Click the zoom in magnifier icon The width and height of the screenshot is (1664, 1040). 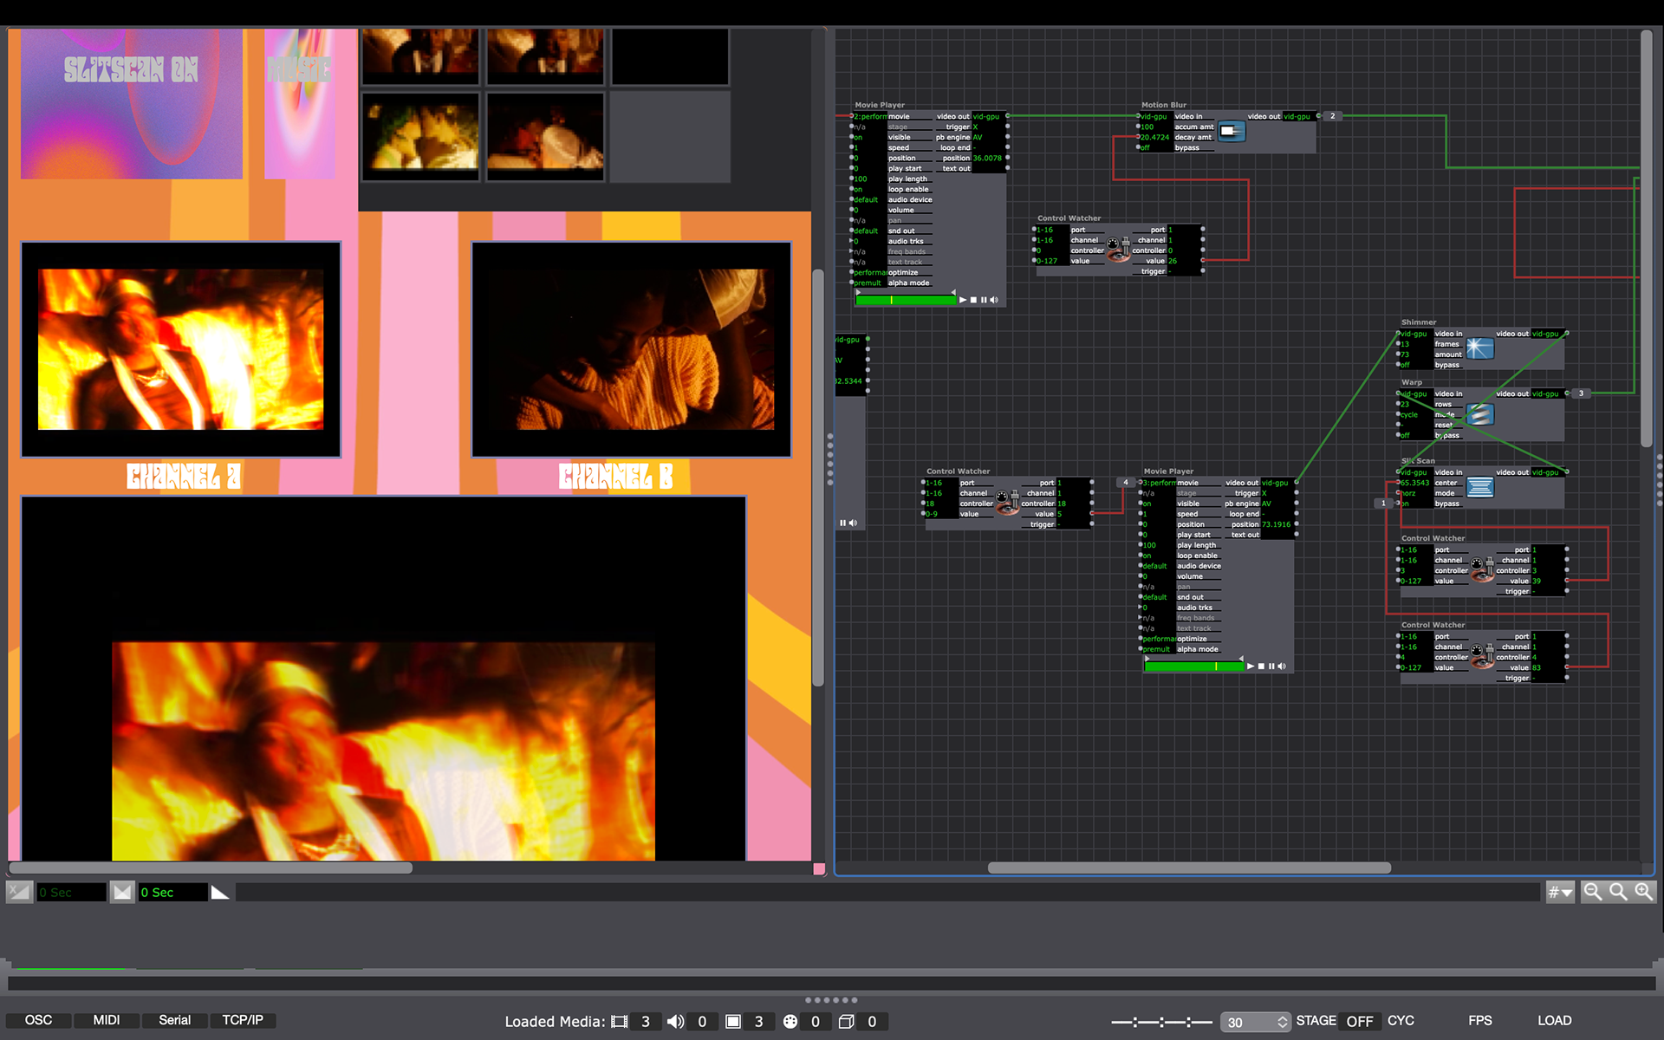tap(1643, 892)
